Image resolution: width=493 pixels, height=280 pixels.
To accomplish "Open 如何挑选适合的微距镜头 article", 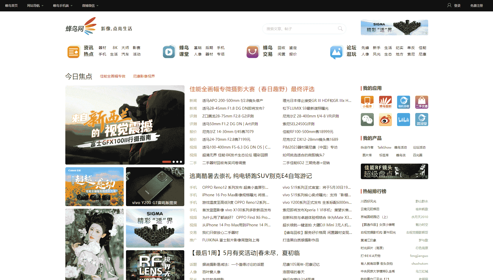I will point(304,155).
